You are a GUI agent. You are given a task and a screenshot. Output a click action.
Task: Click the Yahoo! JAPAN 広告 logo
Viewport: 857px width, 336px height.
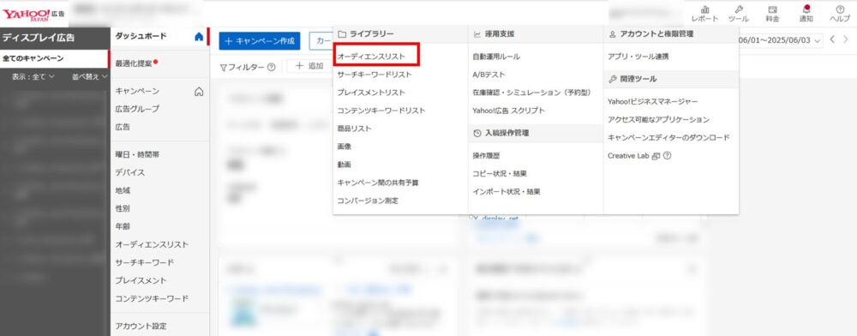(34, 15)
